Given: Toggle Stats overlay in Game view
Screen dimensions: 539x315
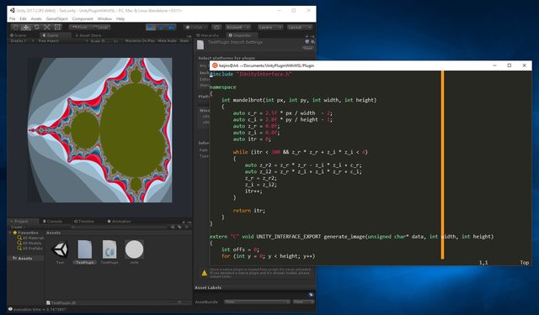Looking at the screenshot, I should 184,41.
